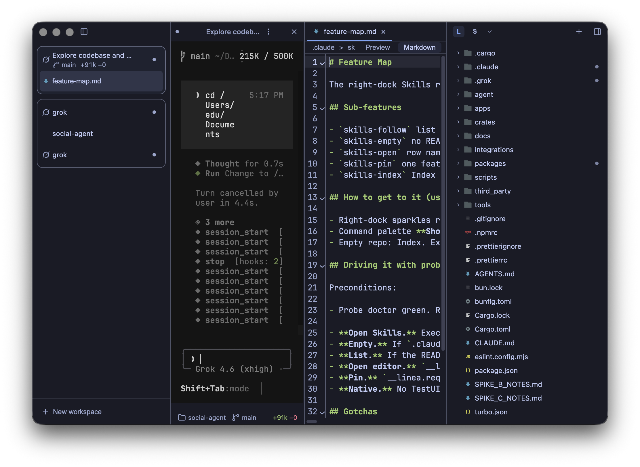
Task: Switch to Preview mode
Action: pos(378,47)
